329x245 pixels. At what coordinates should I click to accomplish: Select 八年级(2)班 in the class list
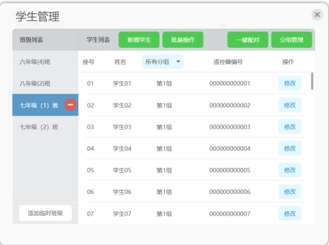coord(45,84)
